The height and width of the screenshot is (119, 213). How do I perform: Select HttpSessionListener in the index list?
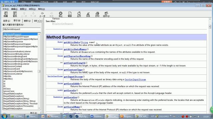[x=13, y=74]
